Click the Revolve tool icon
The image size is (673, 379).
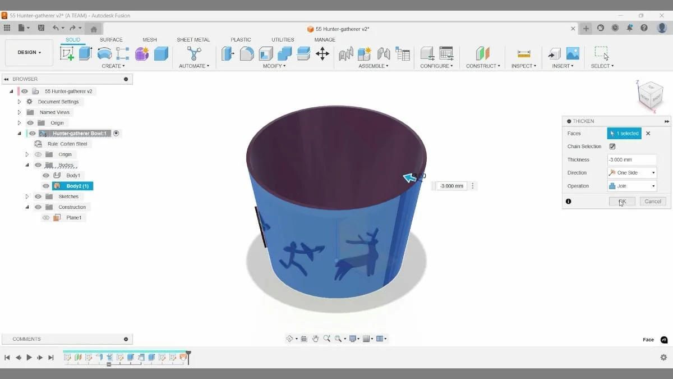click(x=104, y=53)
